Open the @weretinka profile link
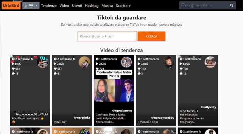 click(82, 118)
